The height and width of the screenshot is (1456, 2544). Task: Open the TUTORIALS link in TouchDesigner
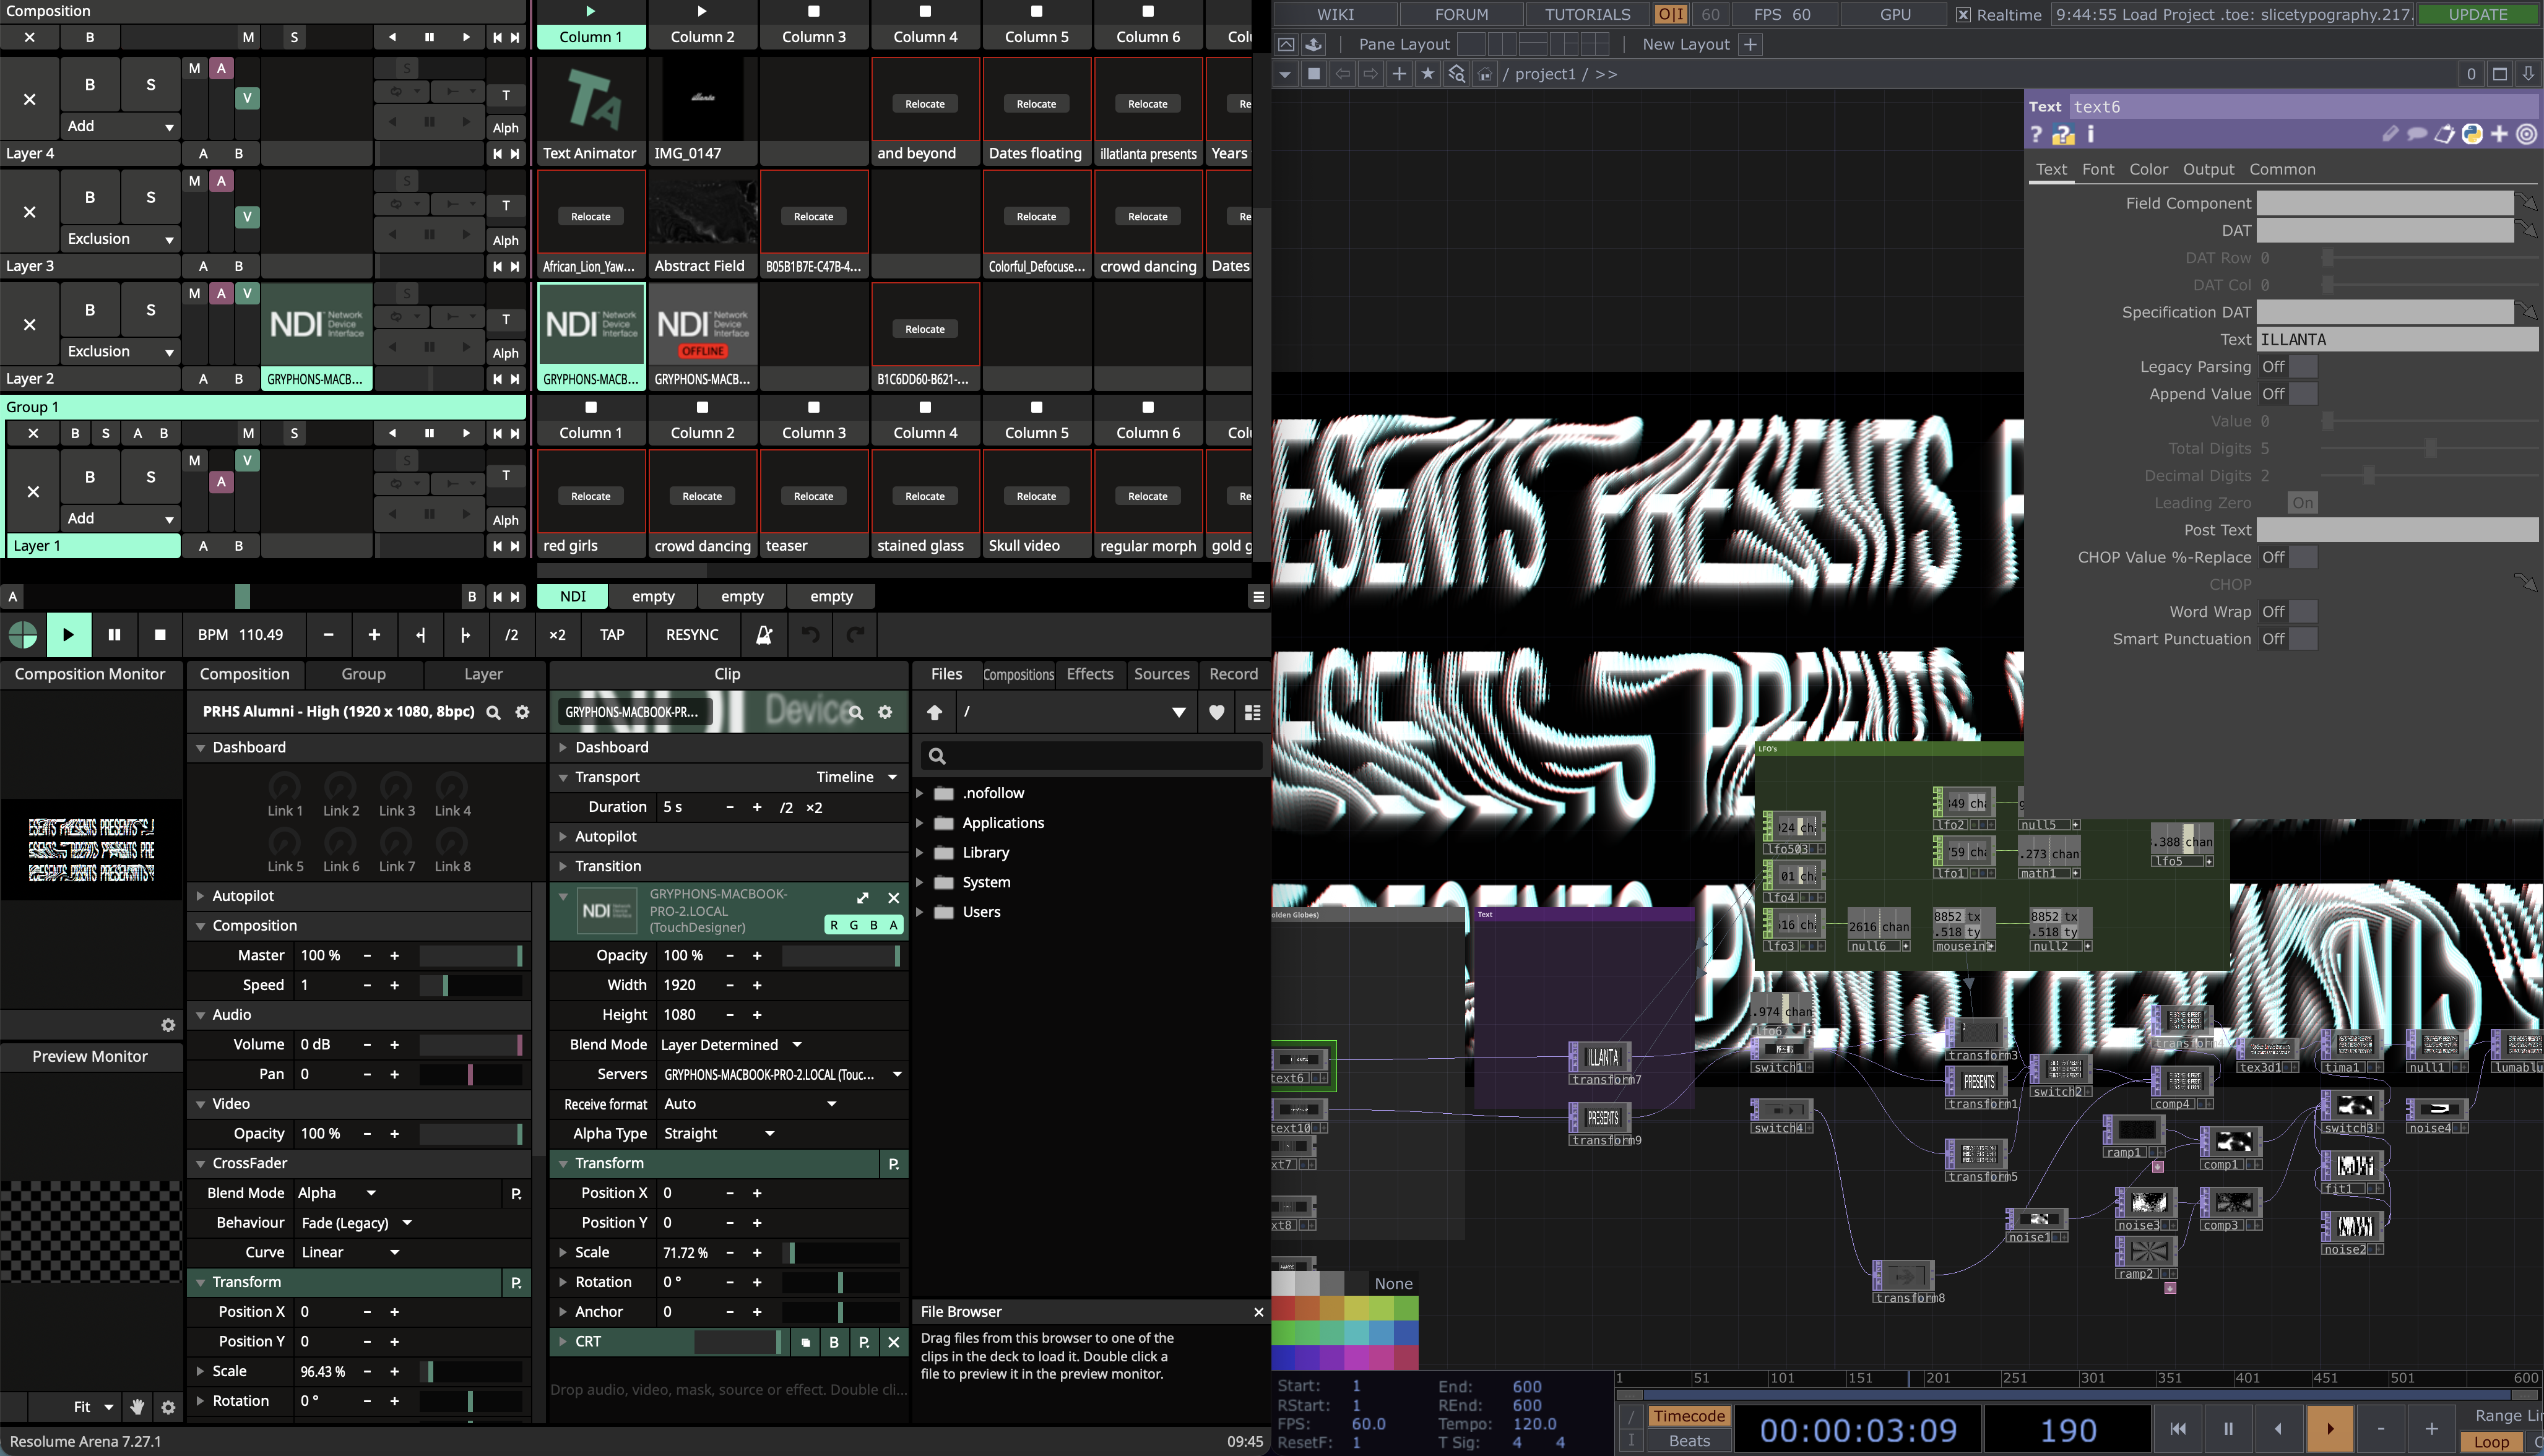pyautogui.click(x=1587, y=15)
